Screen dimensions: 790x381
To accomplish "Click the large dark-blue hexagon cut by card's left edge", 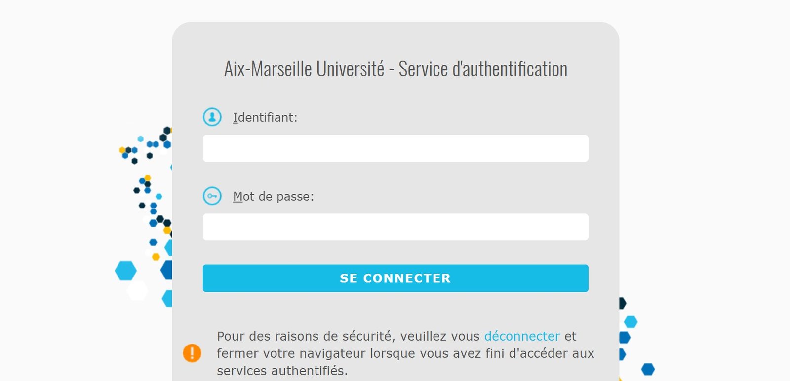I will (x=167, y=270).
